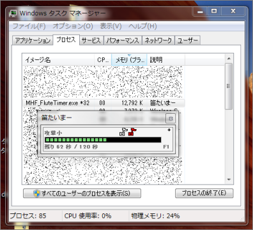Switch to the アプリケーション tab
Image resolution: width=253 pixels, height=230 pixels.
point(33,40)
